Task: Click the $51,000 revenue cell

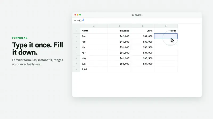Action: click(119, 47)
